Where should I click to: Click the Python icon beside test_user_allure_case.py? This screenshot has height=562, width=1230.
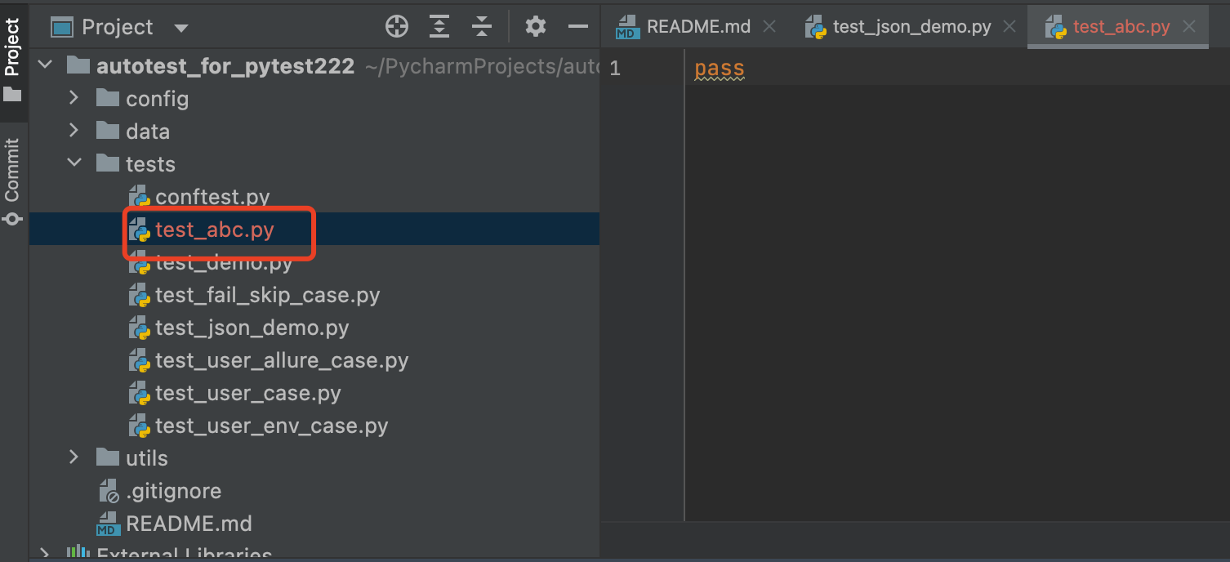tap(140, 360)
